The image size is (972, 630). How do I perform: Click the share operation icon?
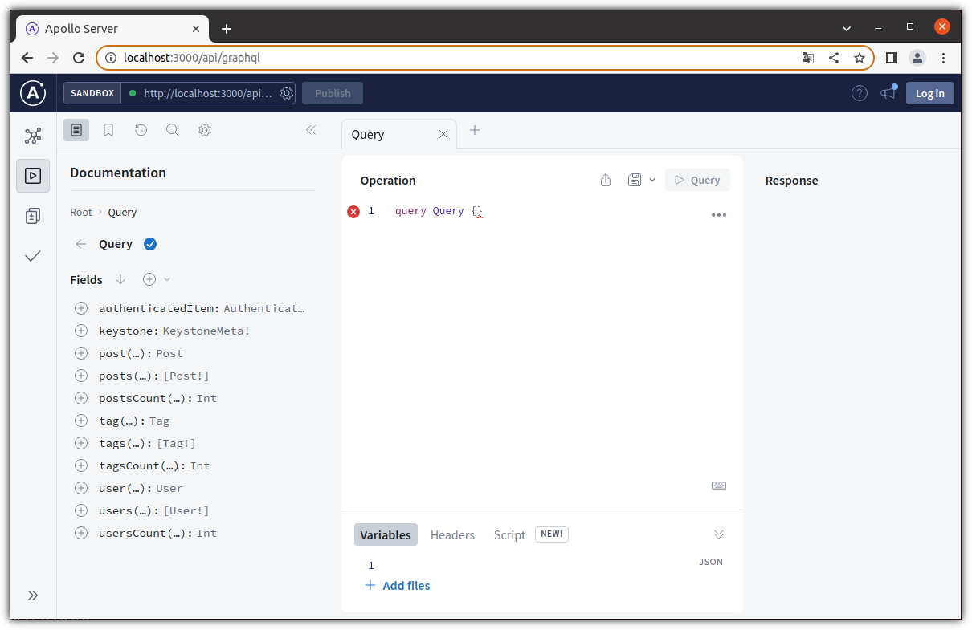pyautogui.click(x=606, y=181)
